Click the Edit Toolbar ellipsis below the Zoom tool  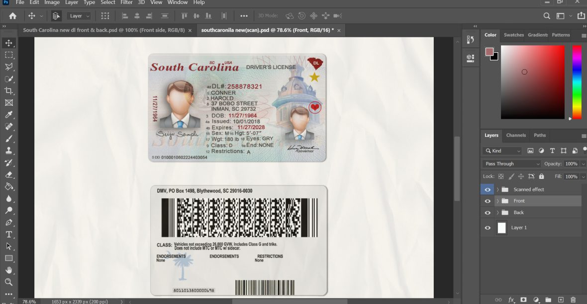click(8, 295)
